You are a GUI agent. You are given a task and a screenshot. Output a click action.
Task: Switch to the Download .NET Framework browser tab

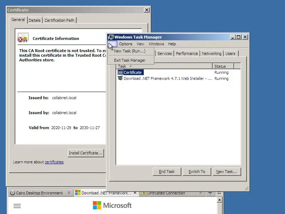[106, 193]
